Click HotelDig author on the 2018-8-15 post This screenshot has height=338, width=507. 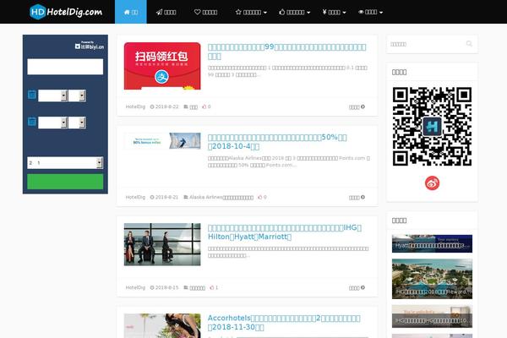click(x=135, y=287)
